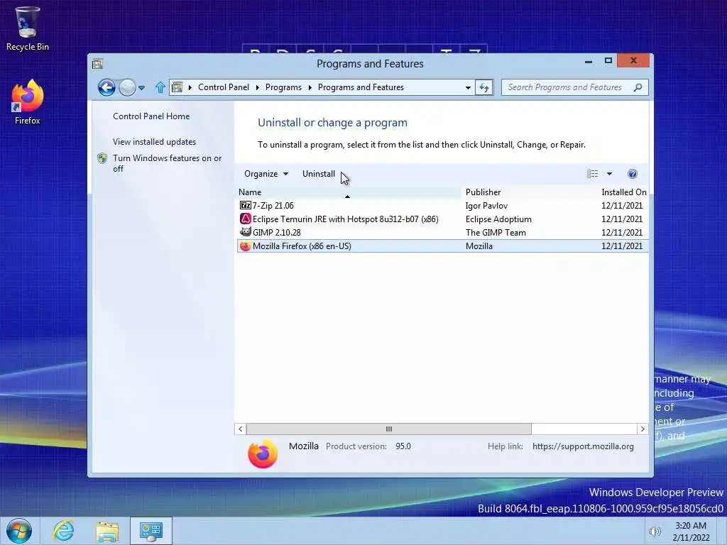
Task: Go back with the Back arrow button
Action: pyautogui.click(x=106, y=87)
